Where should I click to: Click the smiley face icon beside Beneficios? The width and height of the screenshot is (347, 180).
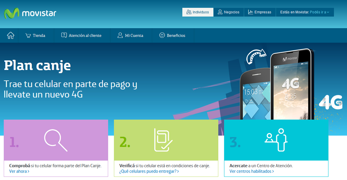tap(162, 35)
